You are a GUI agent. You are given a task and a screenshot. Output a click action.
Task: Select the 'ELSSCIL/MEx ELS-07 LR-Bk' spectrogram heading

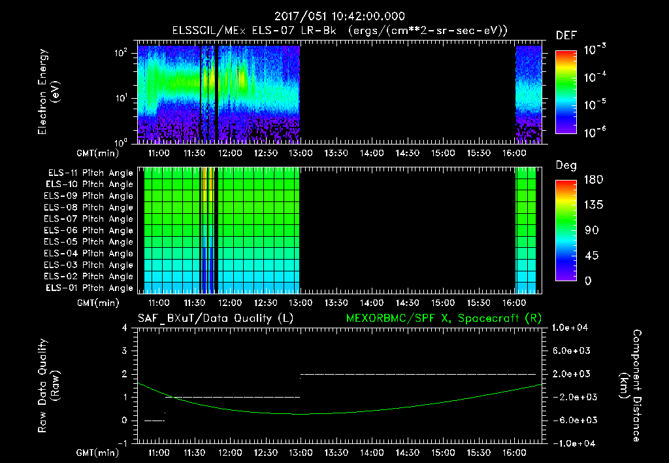tap(254, 31)
